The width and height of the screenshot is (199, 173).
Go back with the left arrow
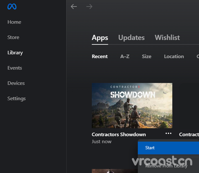(x=74, y=6)
